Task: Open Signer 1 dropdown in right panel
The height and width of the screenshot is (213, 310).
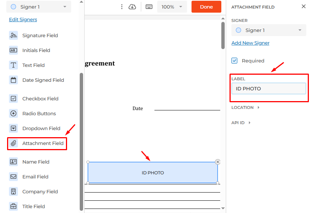Action: [268, 30]
